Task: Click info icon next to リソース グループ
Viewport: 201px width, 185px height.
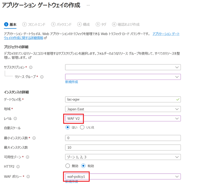Action: (x=42, y=77)
